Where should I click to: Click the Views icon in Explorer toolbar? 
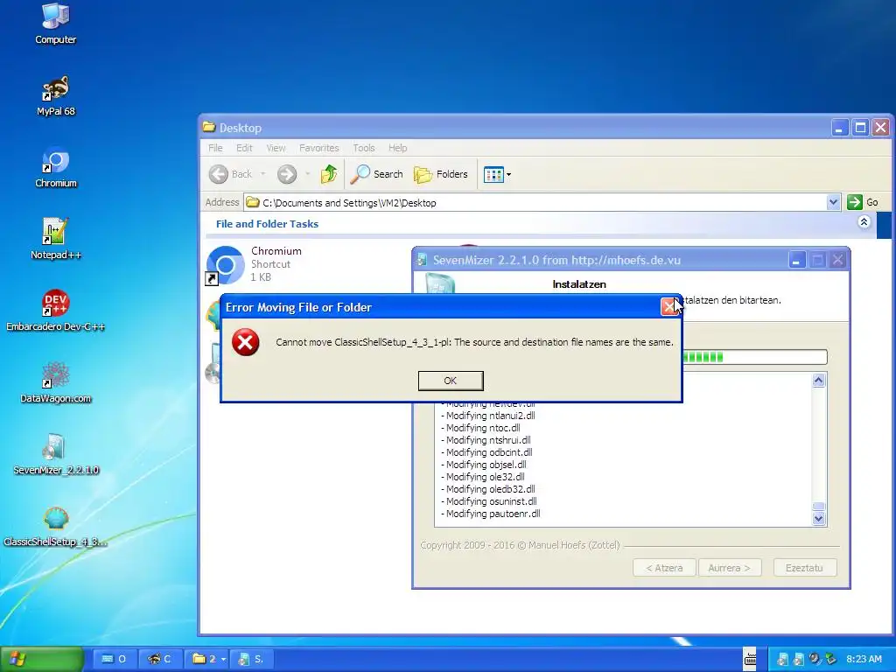493,175
